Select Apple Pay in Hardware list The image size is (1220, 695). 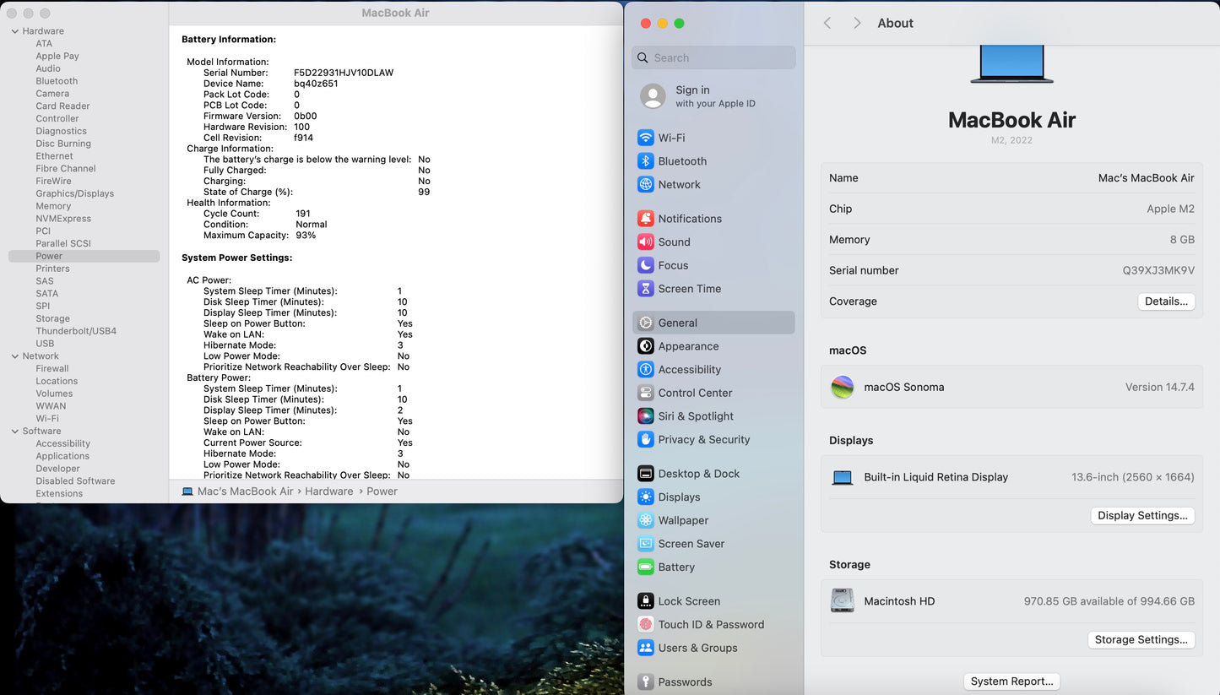click(x=57, y=57)
